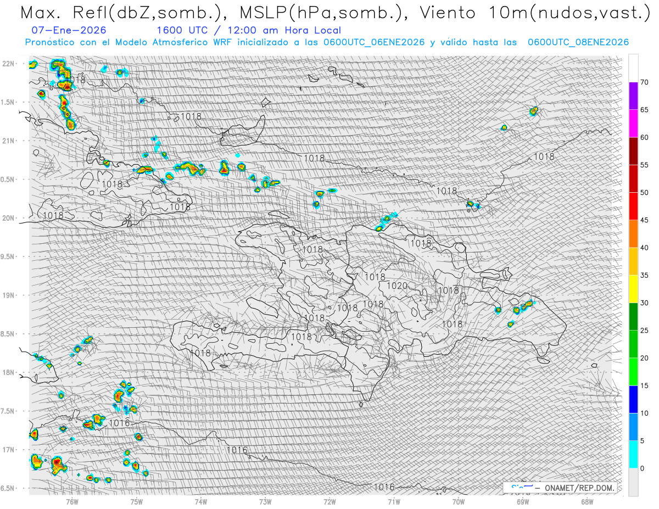
Task: Click the '19N' latitude axis label
Action: coord(8,295)
